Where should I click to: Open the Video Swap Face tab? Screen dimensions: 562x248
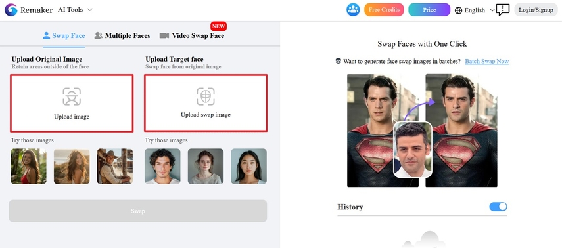tap(192, 36)
